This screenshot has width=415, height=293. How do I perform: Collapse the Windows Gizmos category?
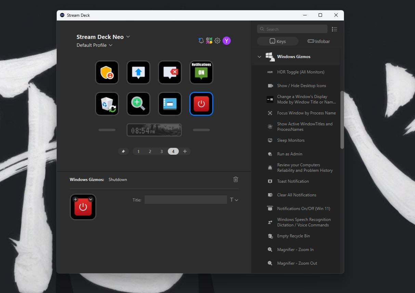point(259,57)
